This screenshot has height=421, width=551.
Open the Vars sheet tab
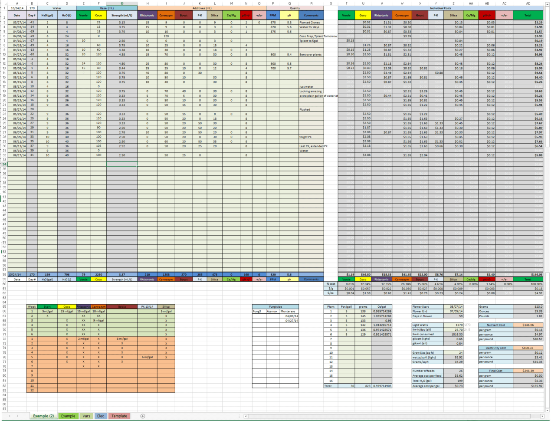(x=86, y=416)
